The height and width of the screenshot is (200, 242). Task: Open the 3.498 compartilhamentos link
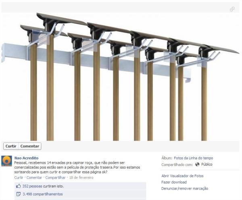coord(43,194)
